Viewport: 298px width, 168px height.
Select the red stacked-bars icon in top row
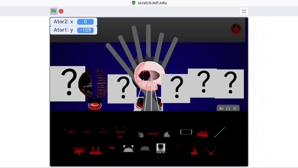[120, 132]
